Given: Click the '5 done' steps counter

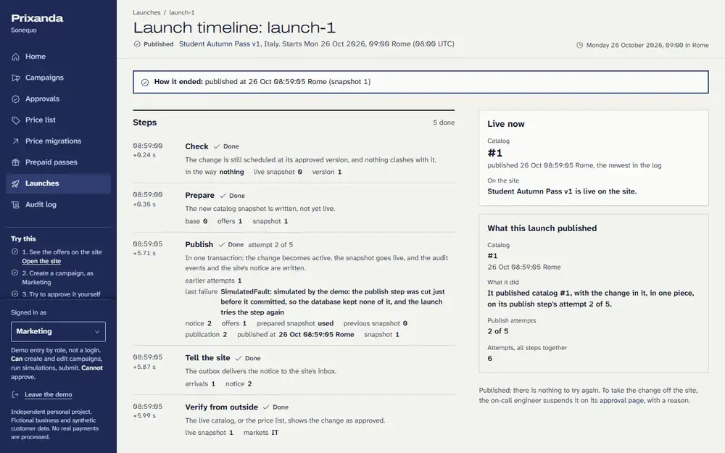Looking at the screenshot, I should tap(444, 122).
